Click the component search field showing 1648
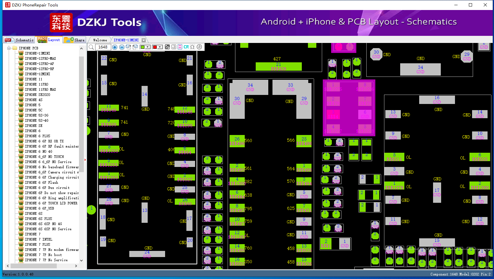This screenshot has width=494, height=279. coord(103,47)
